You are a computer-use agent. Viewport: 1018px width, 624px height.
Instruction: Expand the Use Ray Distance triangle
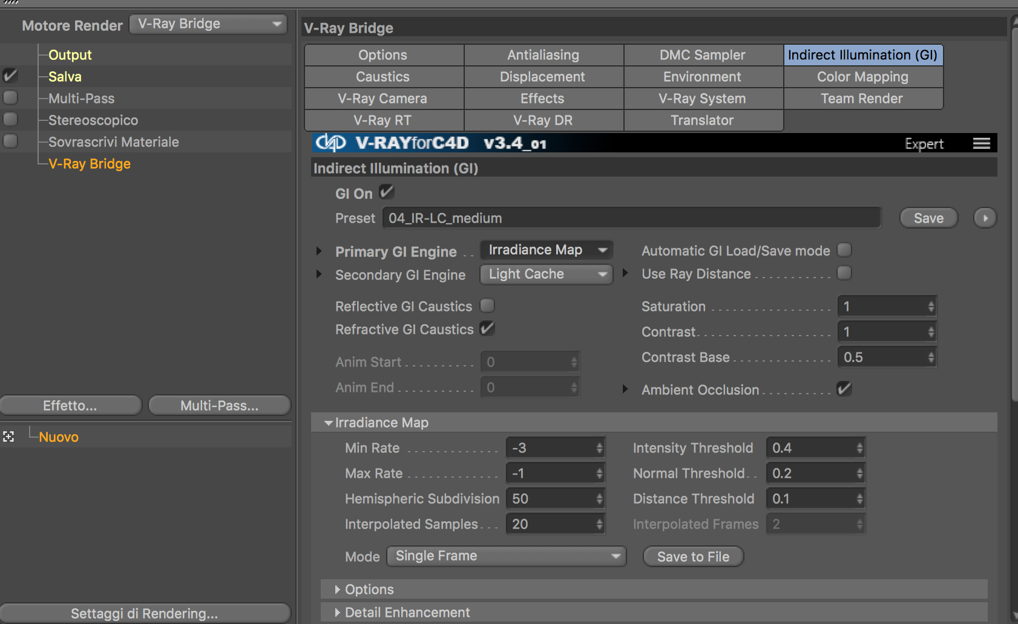(x=625, y=273)
